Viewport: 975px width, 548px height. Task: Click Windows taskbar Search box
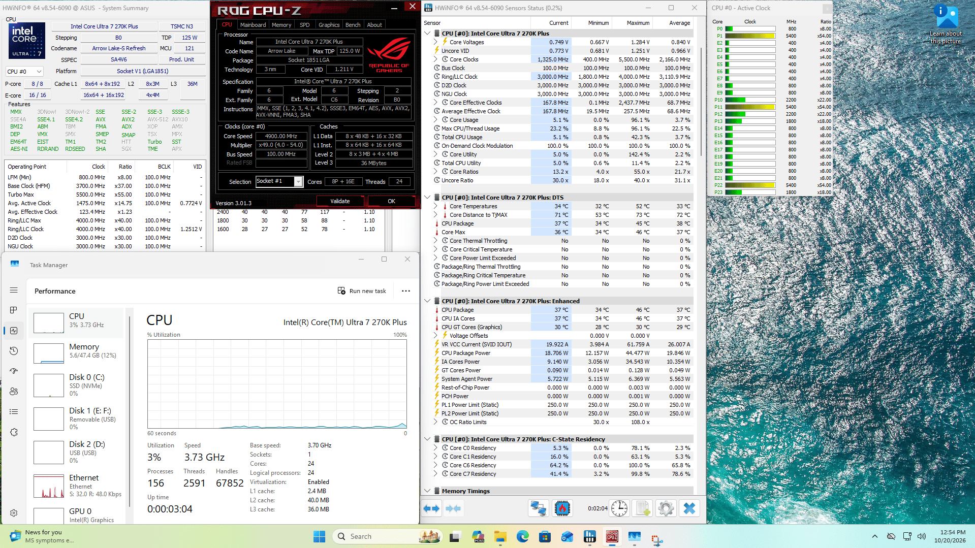click(388, 536)
